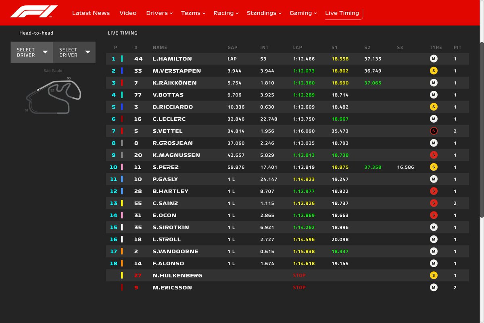
Task: Click Hamilton's teal team color bar
Action: tap(122, 59)
